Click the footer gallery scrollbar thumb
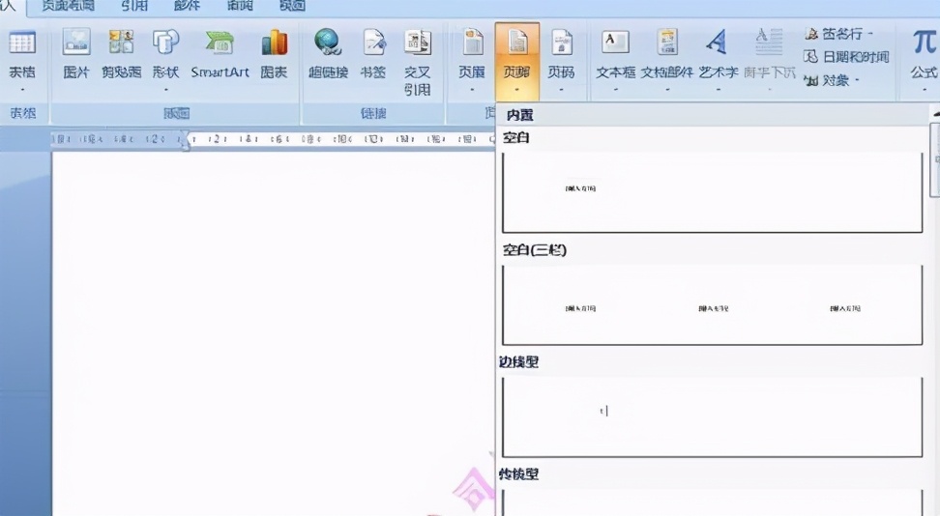 (934, 159)
